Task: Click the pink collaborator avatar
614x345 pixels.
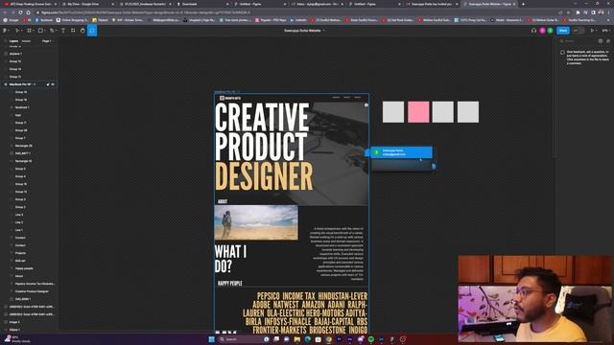Action: pos(542,31)
